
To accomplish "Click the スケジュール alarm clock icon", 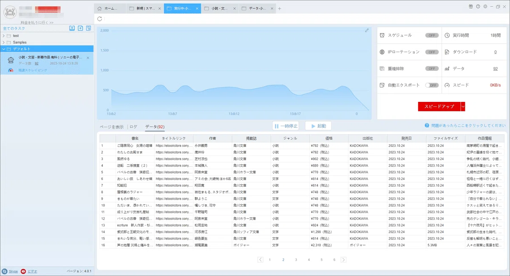I will (x=382, y=35).
